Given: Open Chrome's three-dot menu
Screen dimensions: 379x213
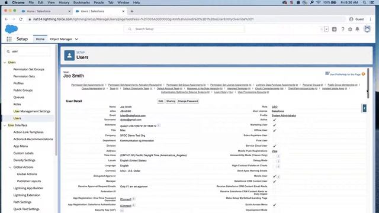Looking at the screenshot, I should click(370, 19).
